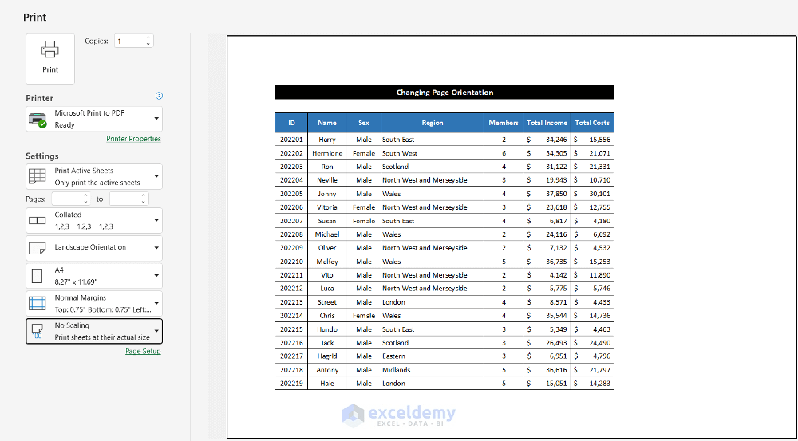
Task: Click the name Jack
Action: pyautogui.click(x=327, y=343)
